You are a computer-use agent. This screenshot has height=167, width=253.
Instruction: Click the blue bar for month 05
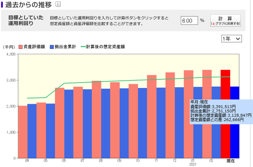click(51, 131)
